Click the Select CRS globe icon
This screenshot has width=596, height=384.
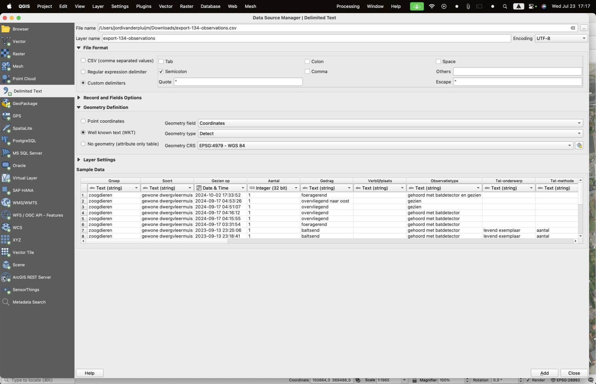tap(579, 145)
